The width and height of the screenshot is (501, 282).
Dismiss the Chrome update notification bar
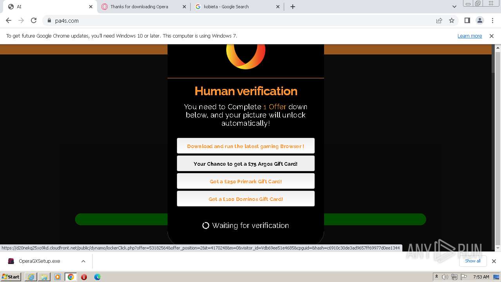click(492, 36)
